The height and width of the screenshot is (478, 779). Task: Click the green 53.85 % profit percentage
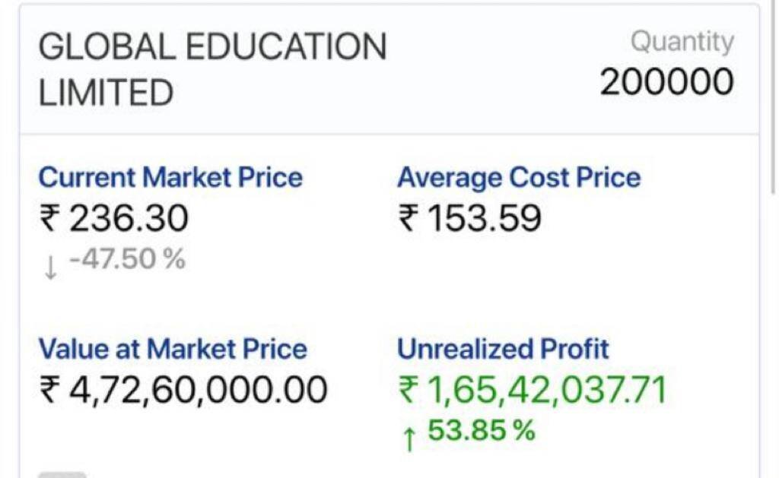pyautogui.click(x=482, y=431)
